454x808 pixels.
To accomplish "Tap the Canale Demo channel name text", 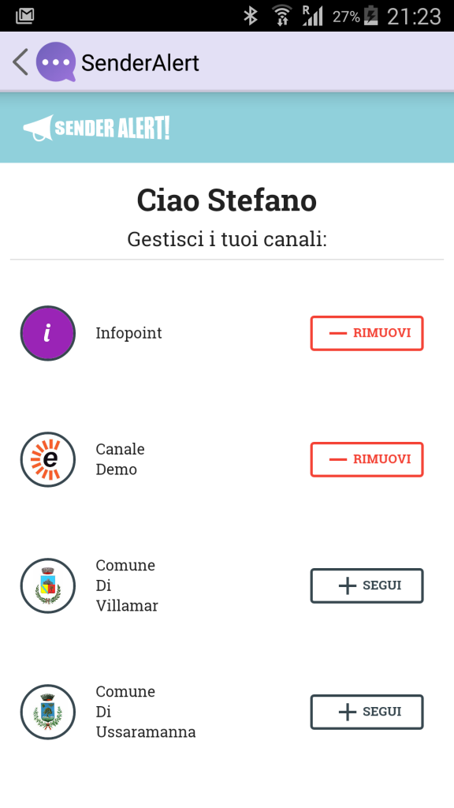I will click(x=120, y=459).
